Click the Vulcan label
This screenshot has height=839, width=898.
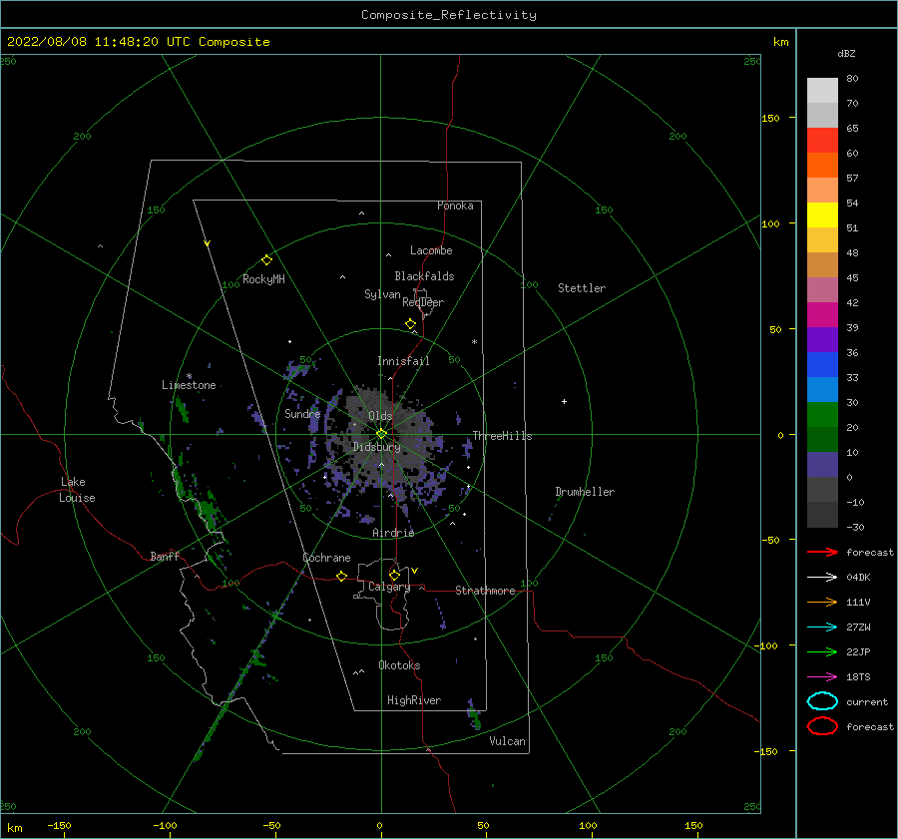point(507,741)
